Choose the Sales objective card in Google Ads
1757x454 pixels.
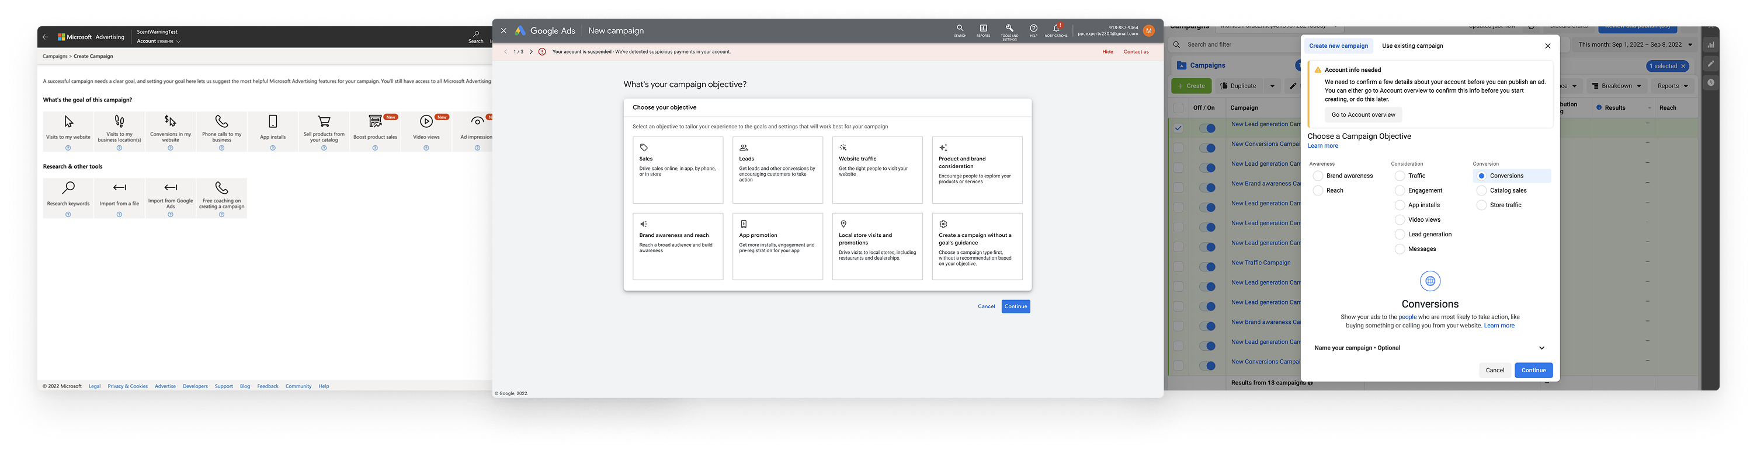click(x=678, y=170)
